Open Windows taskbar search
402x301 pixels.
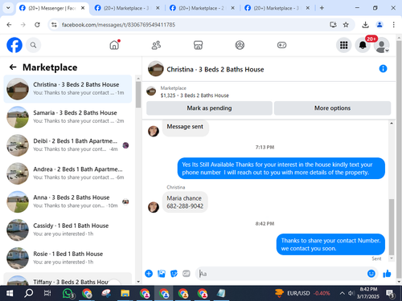[x=28, y=293]
